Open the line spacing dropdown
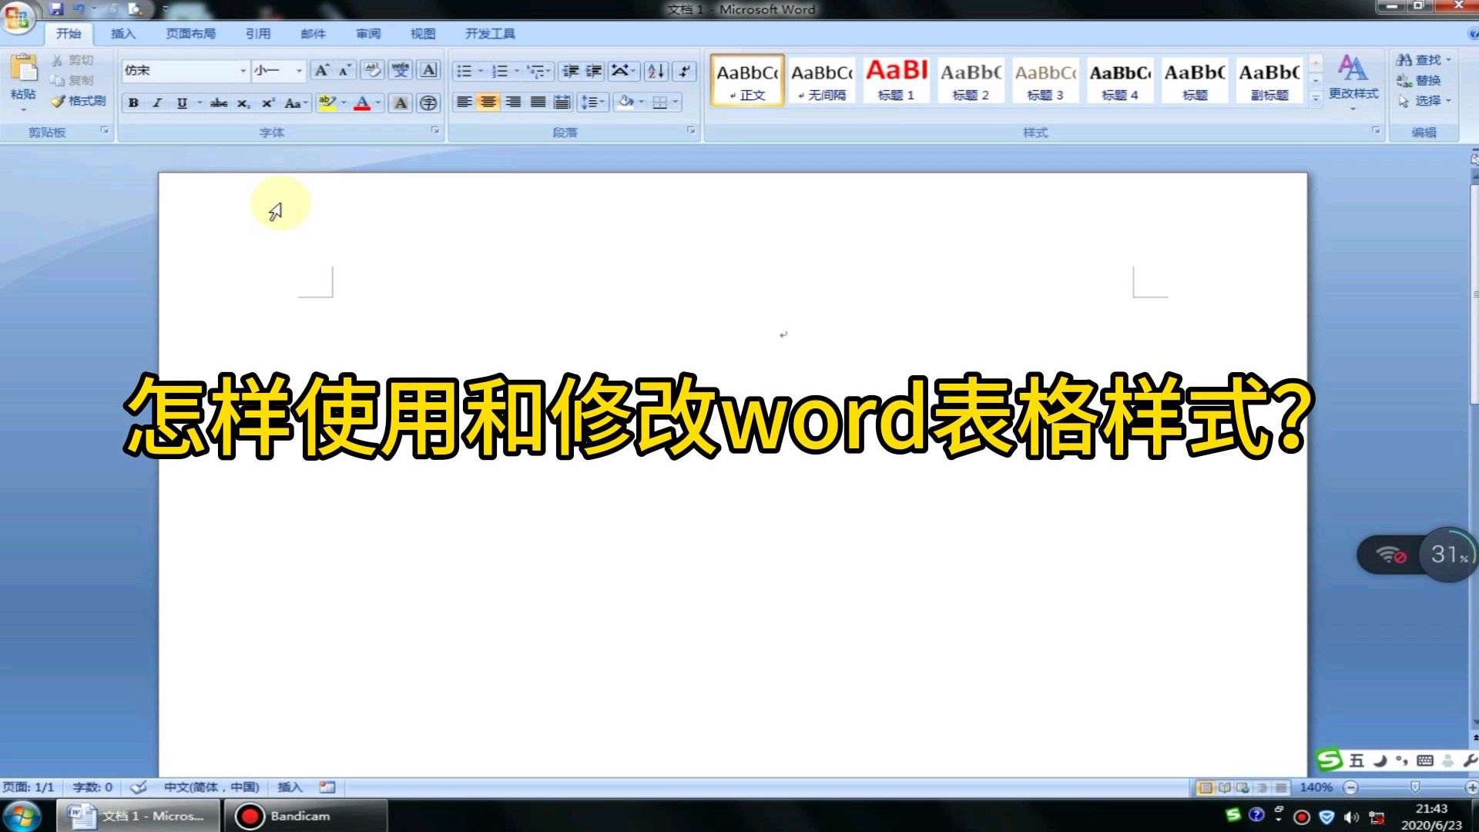 tap(592, 102)
